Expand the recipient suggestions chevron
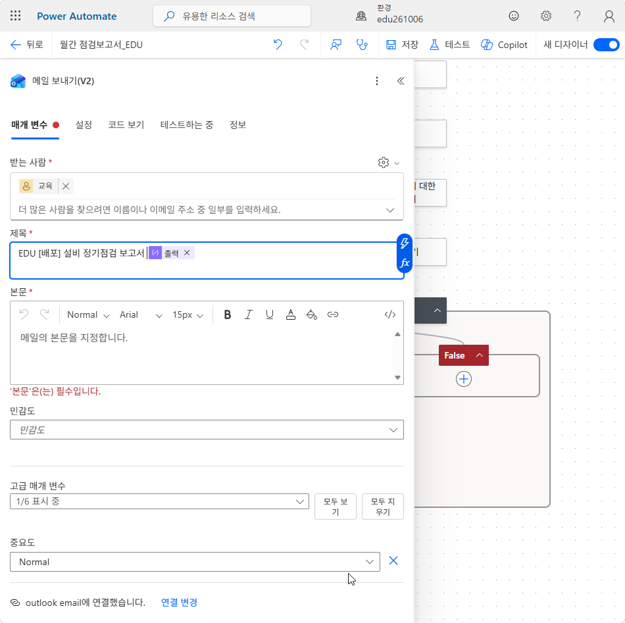The height and width of the screenshot is (623, 625). [390, 210]
